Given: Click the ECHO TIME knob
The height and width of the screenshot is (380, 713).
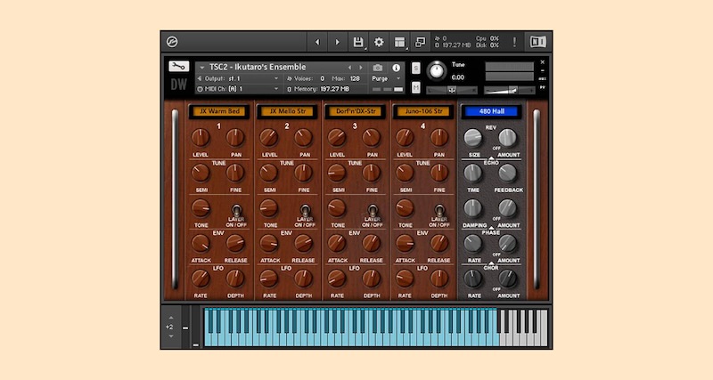Looking at the screenshot, I should pos(473,173).
